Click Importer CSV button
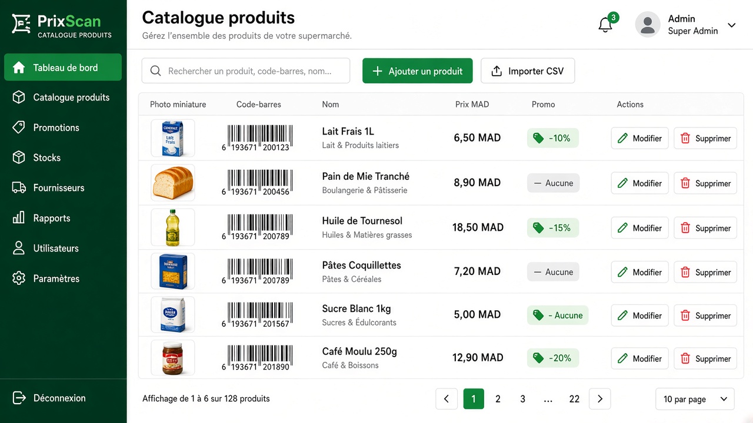 (x=528, y=71)
